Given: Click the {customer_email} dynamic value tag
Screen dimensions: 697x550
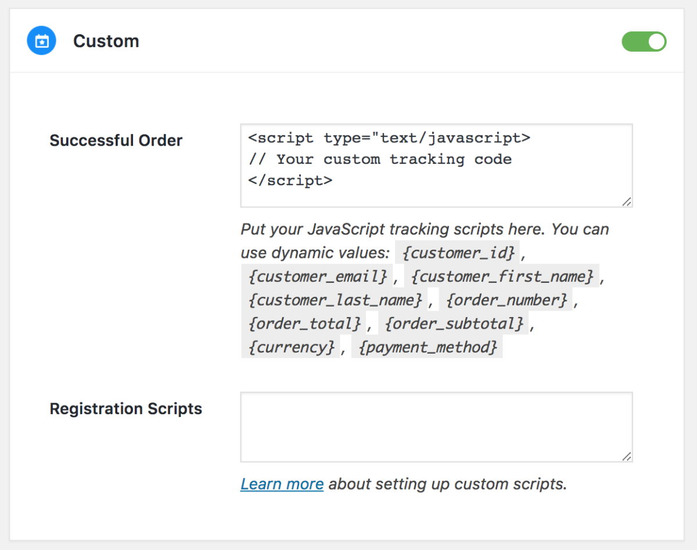Looking at the screenshot, I should [x=317, y=276].
